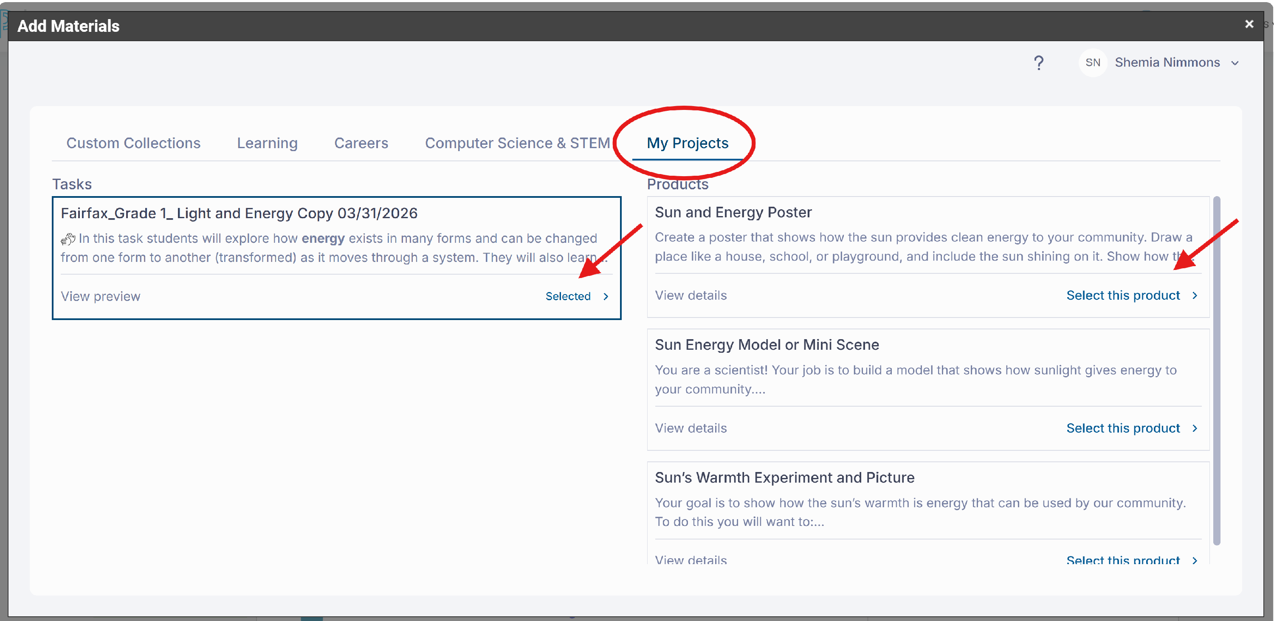The height and width of the screenshot is (621, 1274).
Task: Click the Sun's Warmth Experiment description text
Action: (920, 512)
